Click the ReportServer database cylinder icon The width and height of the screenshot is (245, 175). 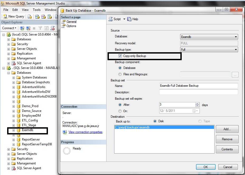tap(19, 139)
